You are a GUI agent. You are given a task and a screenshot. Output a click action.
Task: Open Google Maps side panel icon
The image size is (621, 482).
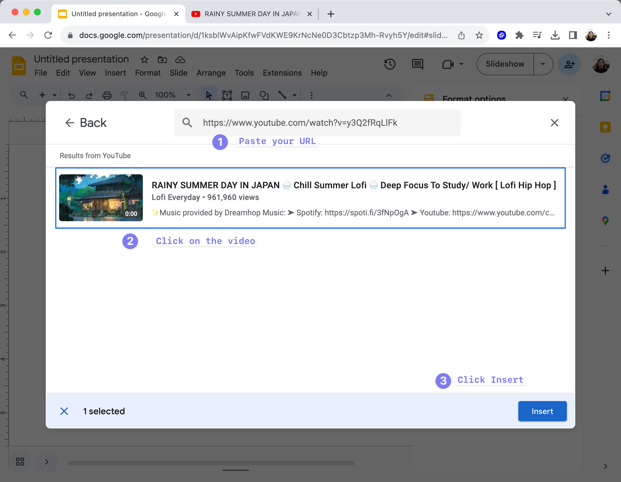(605, 221)
